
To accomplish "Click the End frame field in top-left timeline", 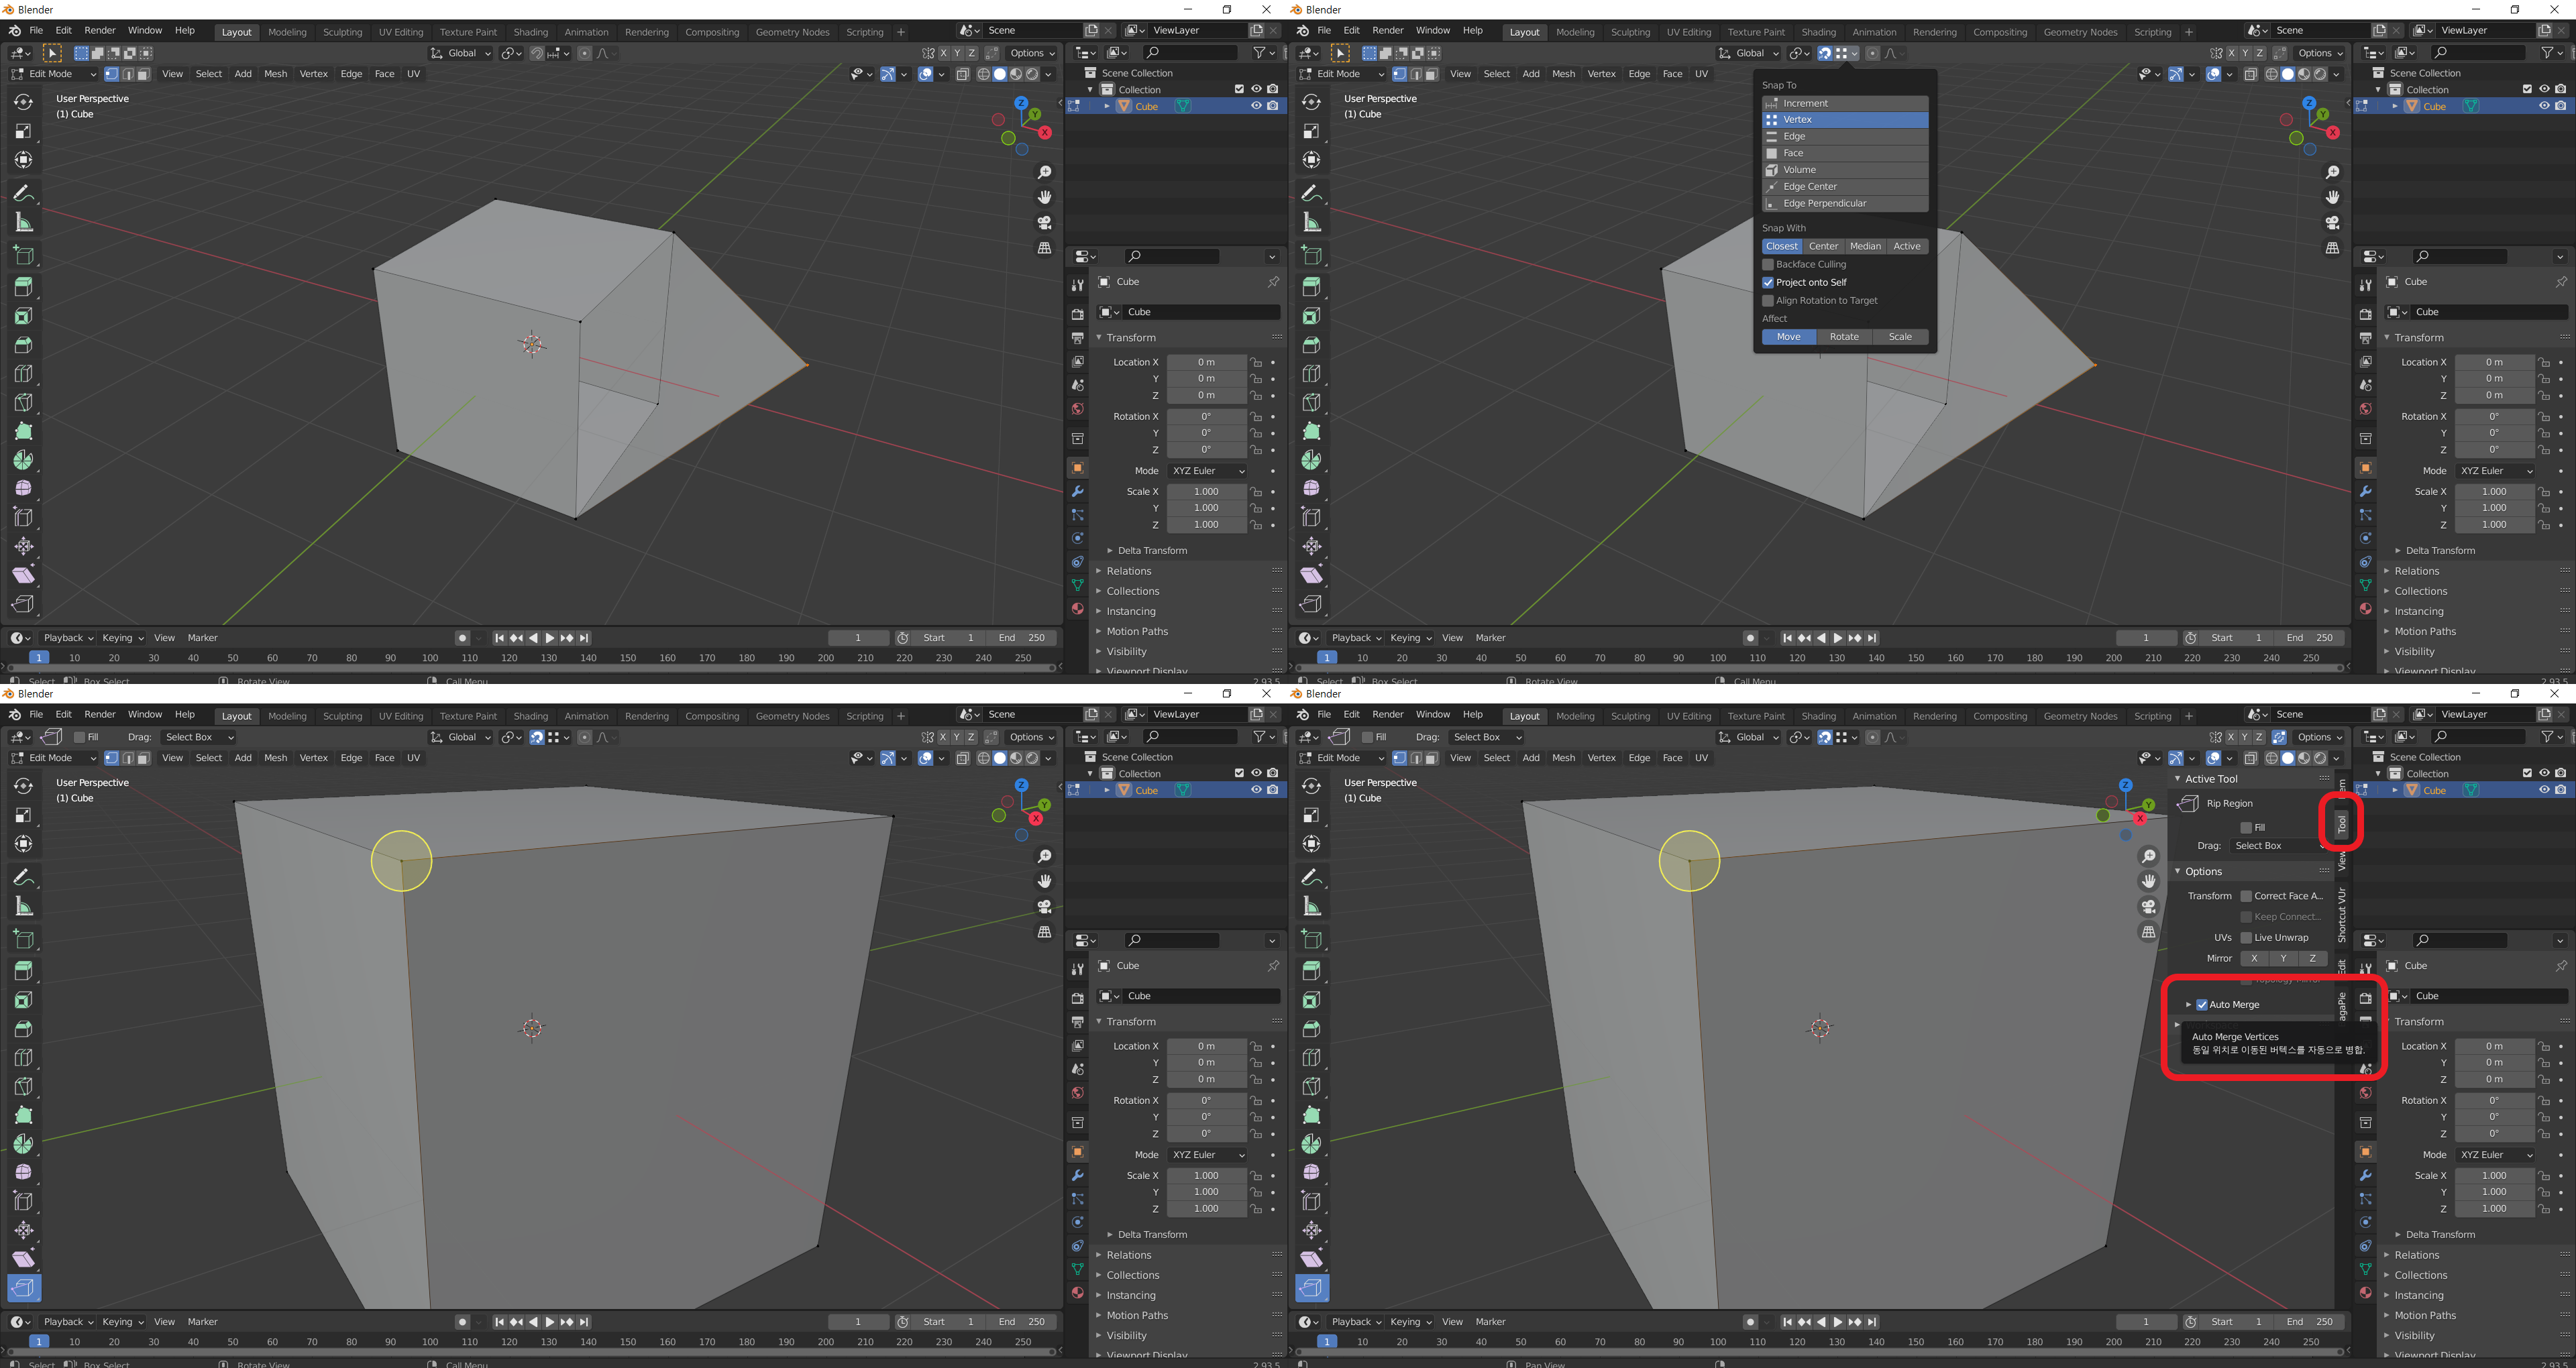I will click(x=1022, y=638).
